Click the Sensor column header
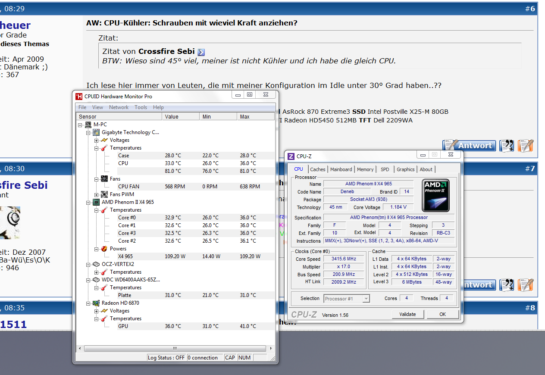Viewport: 545px width, 375px height. [119, 116]
